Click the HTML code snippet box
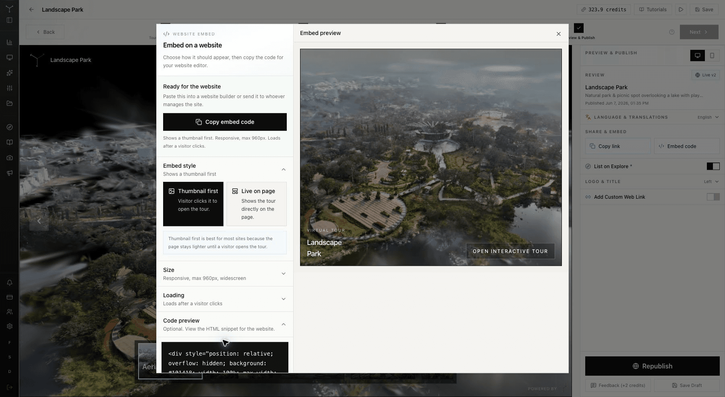The height and width of the screenshot is (397, 725). [x=225, y=358]
